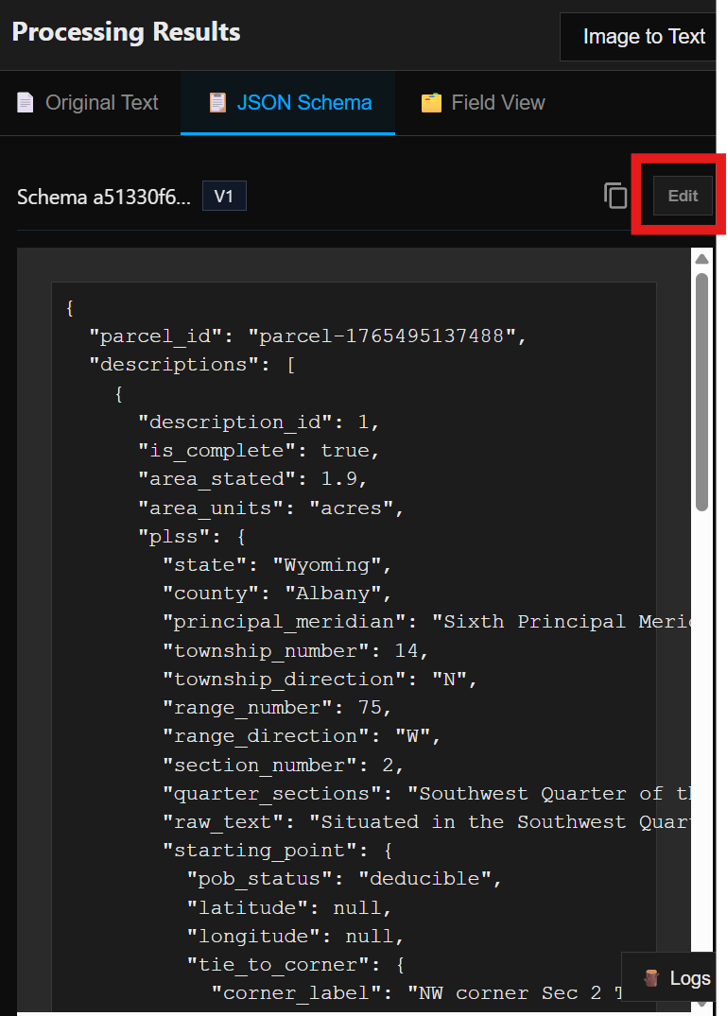
Task: Click the "plss": { line
Action: click(x=192, y=536)
